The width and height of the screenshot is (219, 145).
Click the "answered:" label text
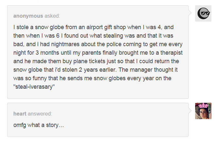pos(40,114)
